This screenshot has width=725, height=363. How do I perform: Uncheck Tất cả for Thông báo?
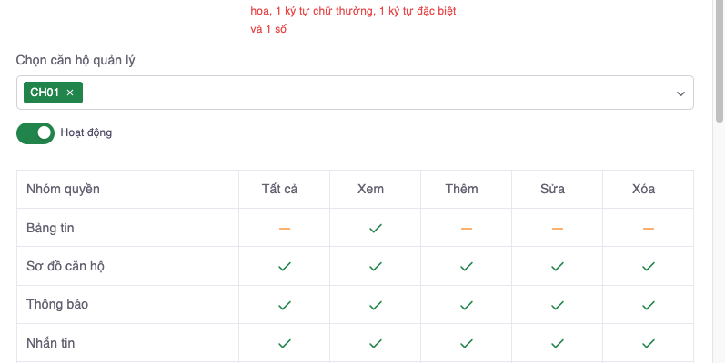click(x=284, y=305)
